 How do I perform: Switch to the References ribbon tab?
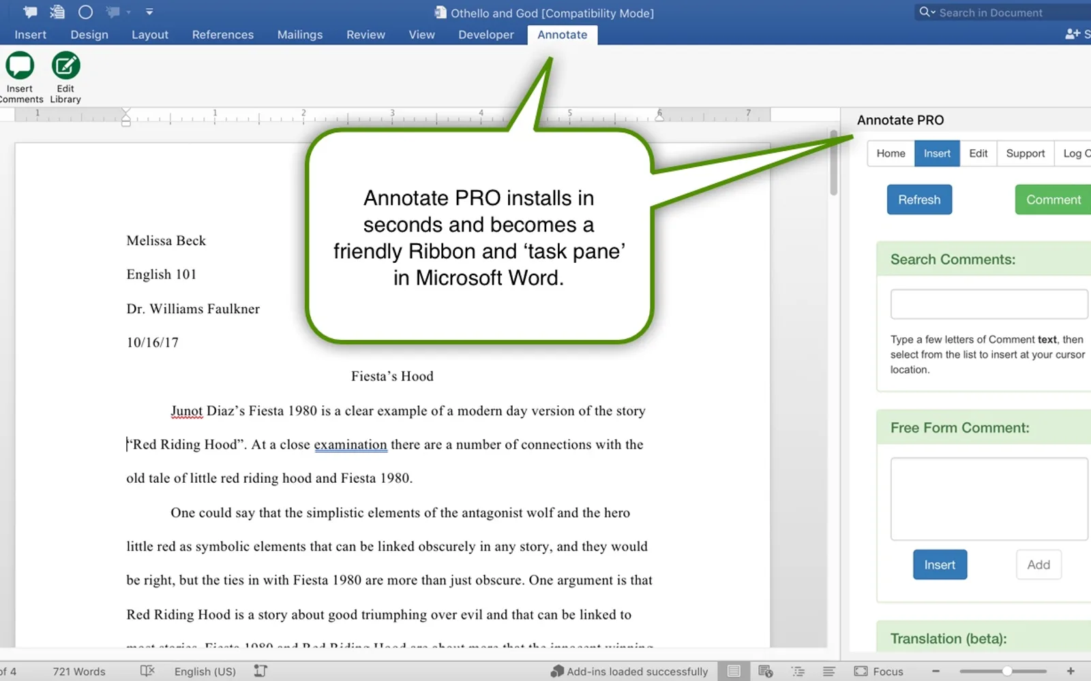click(x=223, y=35)
